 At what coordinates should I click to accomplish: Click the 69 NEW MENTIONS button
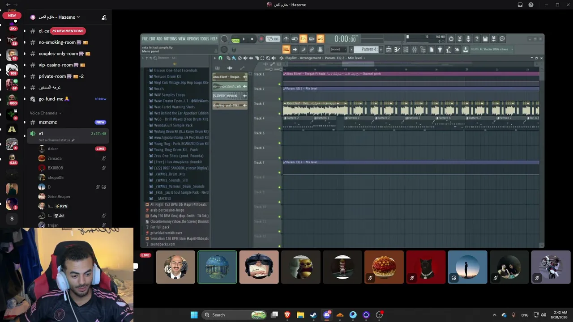[x=68, y=31]
